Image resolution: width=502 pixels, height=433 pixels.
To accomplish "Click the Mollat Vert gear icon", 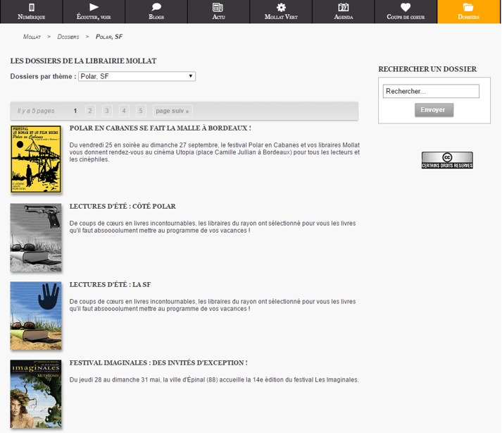I will point(281,7).
